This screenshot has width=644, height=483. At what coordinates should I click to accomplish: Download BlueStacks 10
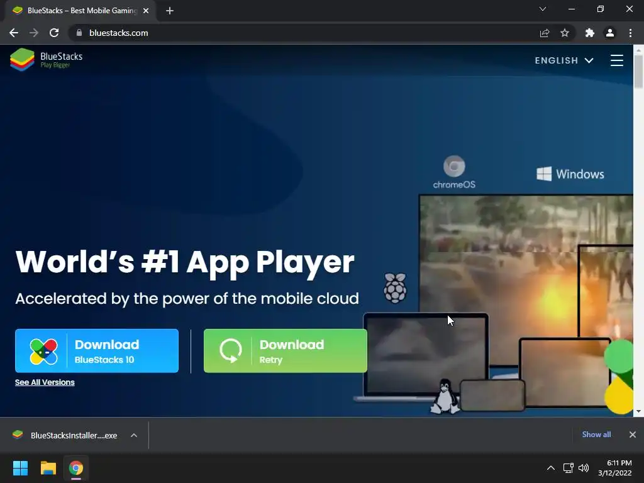coord(97,351)
